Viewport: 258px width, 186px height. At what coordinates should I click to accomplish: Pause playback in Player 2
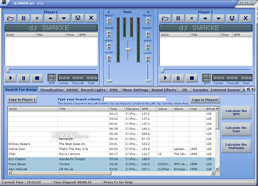(178, 78)
